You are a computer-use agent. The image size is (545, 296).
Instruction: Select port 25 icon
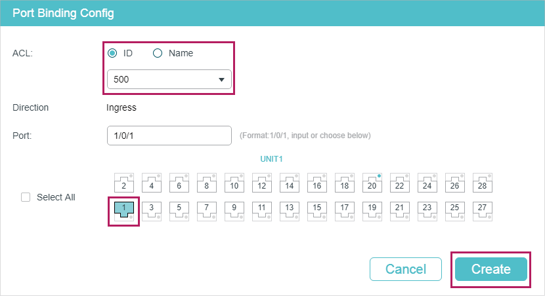[x=455, y=210]
